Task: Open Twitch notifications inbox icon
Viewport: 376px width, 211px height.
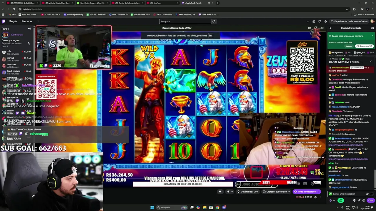Action: click(x=314, y=21)
